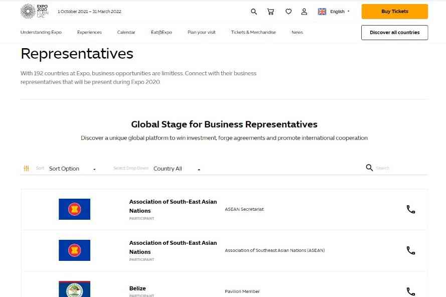Open the site search magnifier icon

pos(254,12)
